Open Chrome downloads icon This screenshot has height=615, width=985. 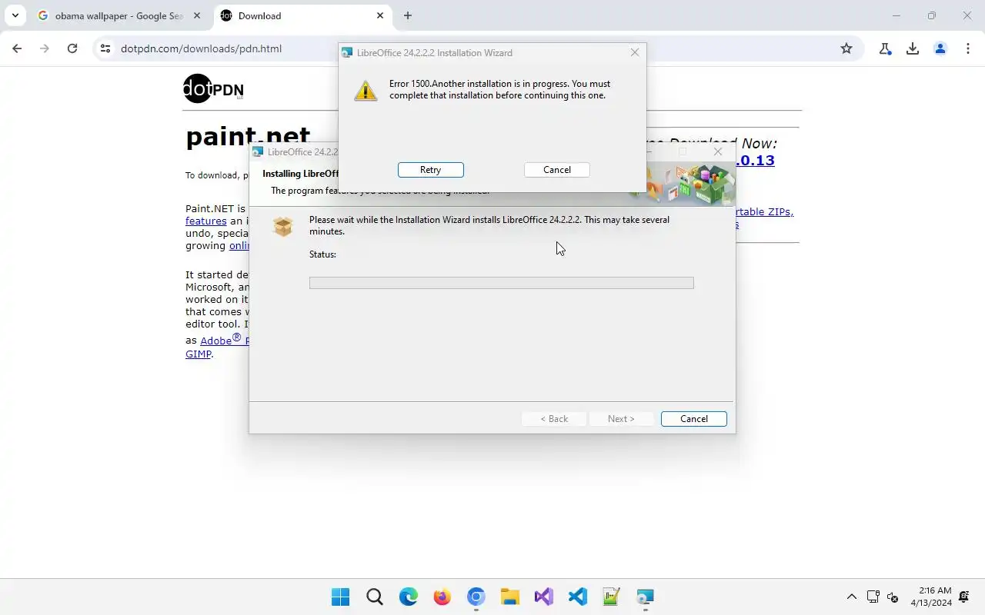913,48
